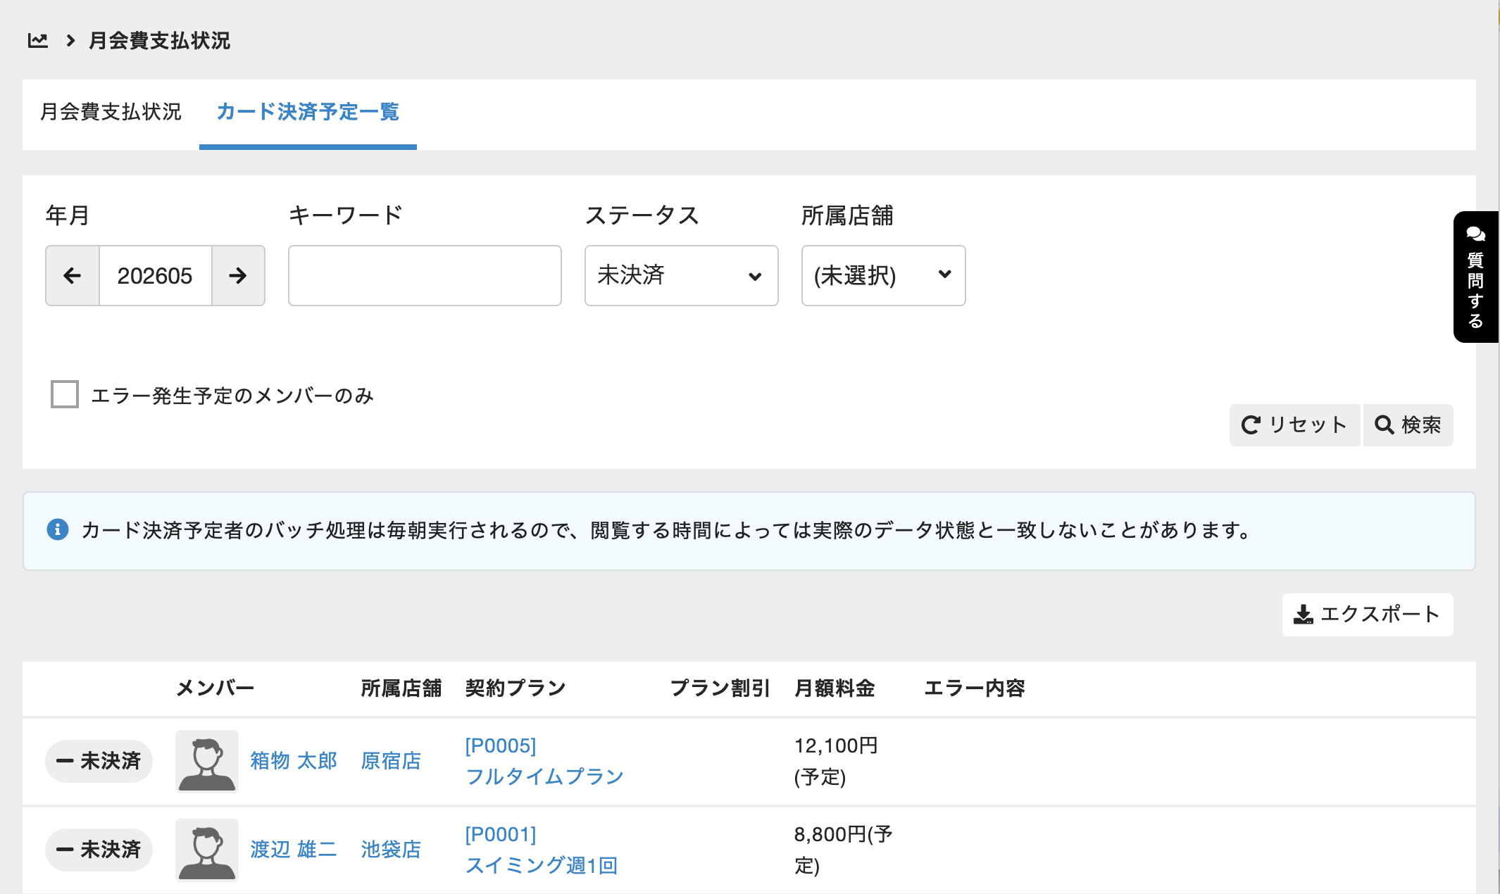The height and width of the screenshot is (894, 1500).
Task: Click the info icon in the notice banner
Action: point(58,529)
